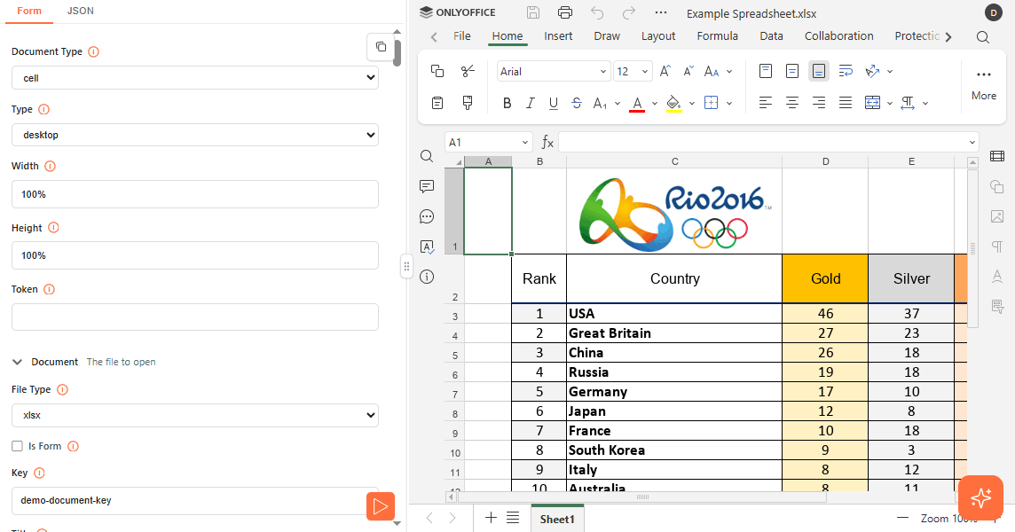Viewport: 1015px width, 532px height.
Task: Open the spell checking sidebar icon
Action: coord(427,246)
